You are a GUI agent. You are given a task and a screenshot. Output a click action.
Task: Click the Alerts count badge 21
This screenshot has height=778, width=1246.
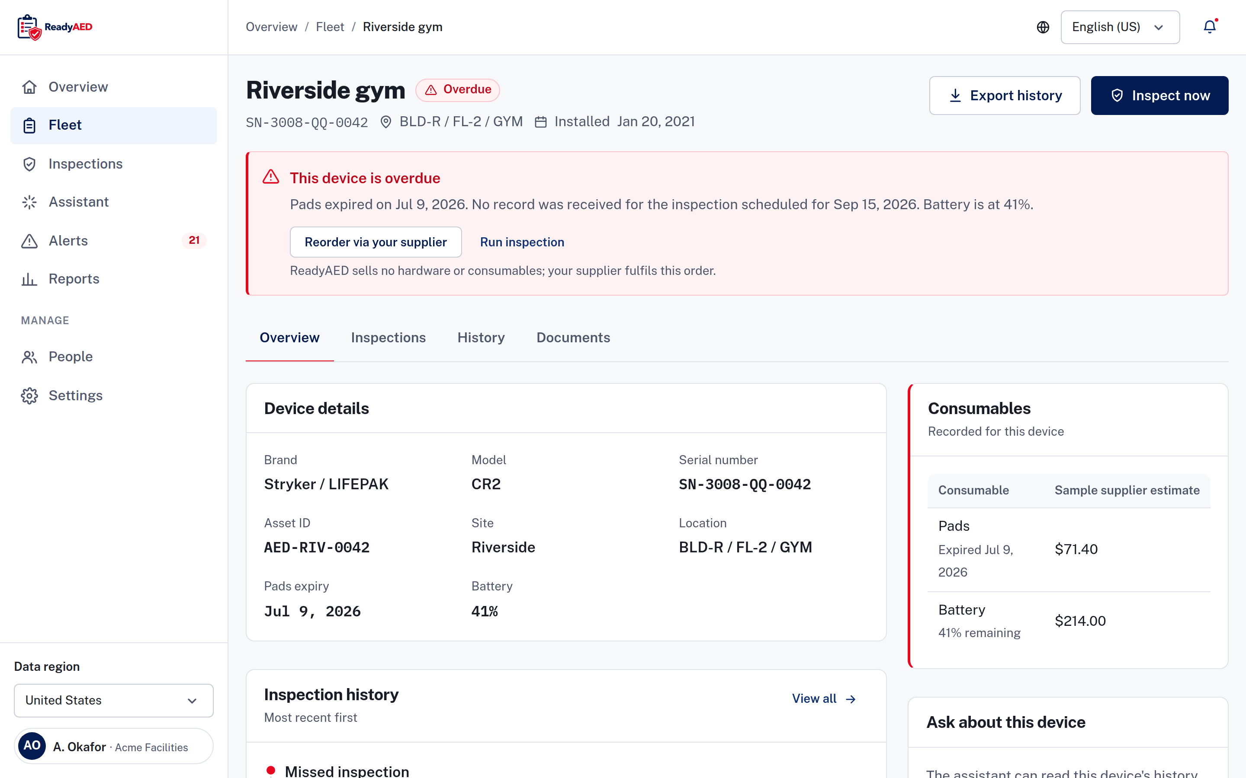[194, 240]
